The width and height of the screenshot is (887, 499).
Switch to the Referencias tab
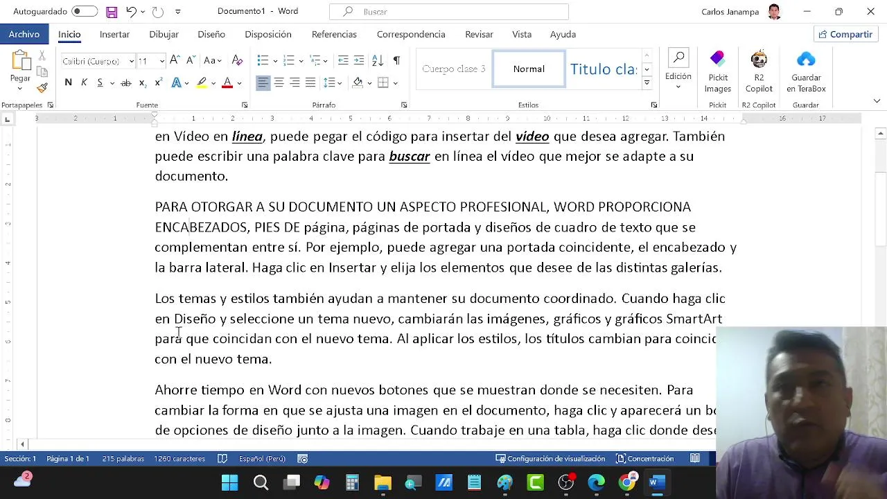tap(334, 34)
